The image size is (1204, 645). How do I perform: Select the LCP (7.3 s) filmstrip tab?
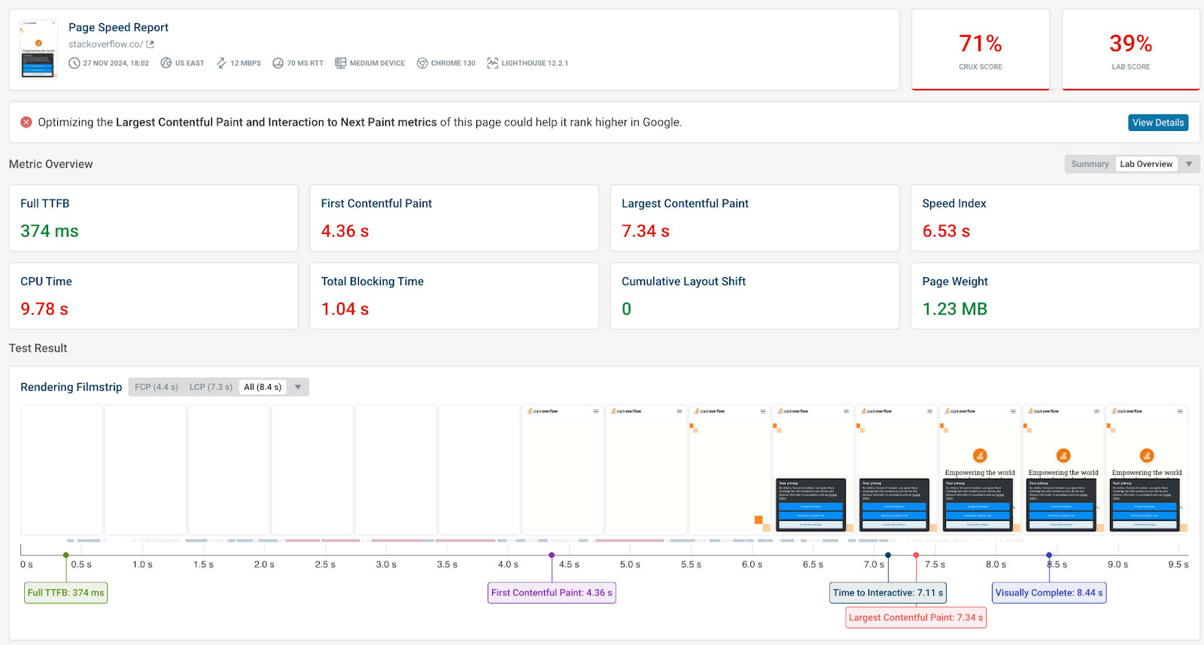[x=211, y=387]
